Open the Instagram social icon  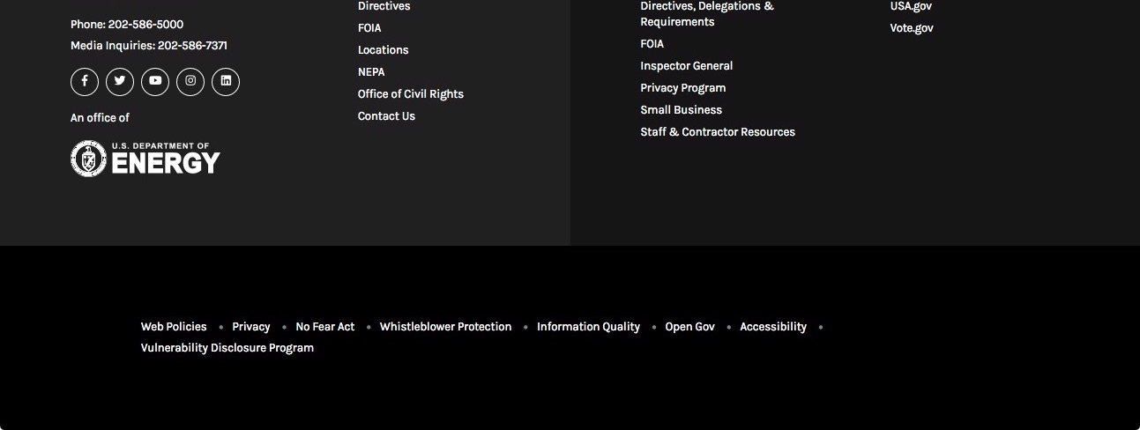(x=190, y=82)
